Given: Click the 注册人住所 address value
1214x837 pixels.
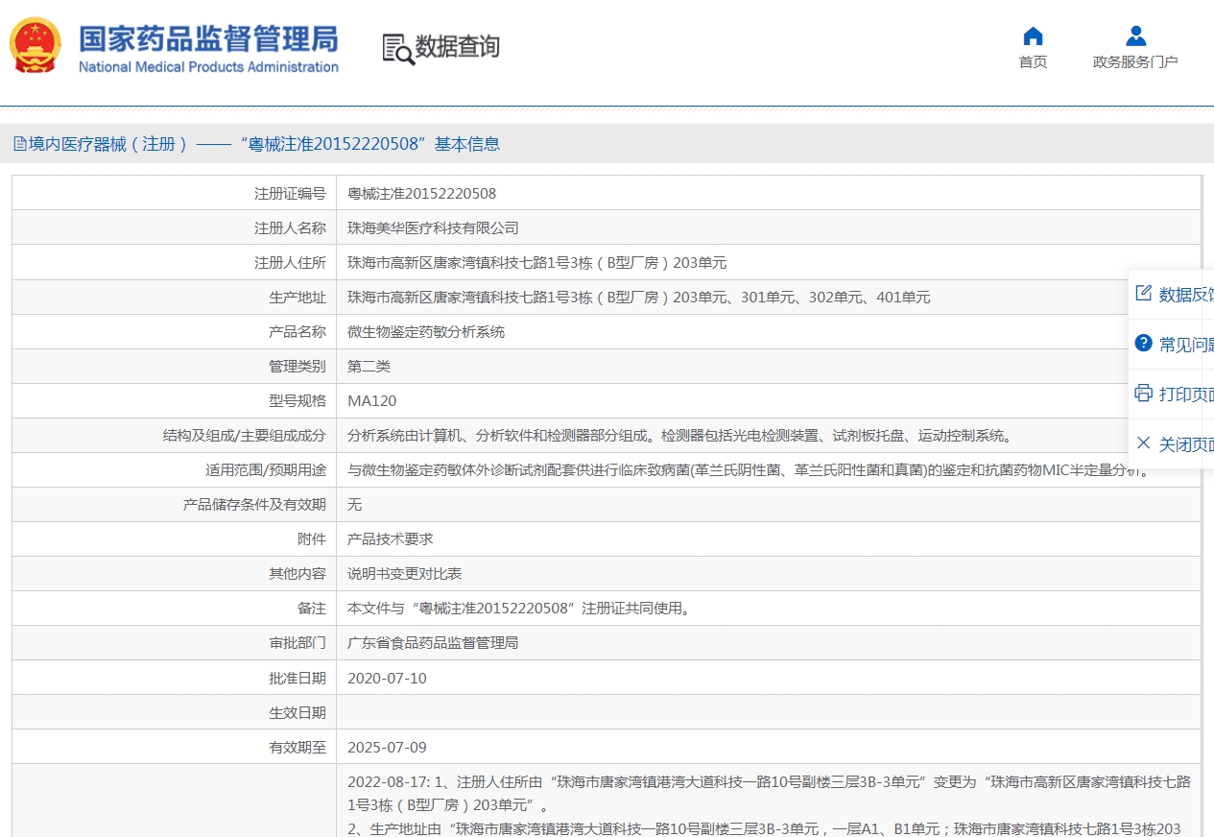Looking at the screenshot, I should 536,263.
